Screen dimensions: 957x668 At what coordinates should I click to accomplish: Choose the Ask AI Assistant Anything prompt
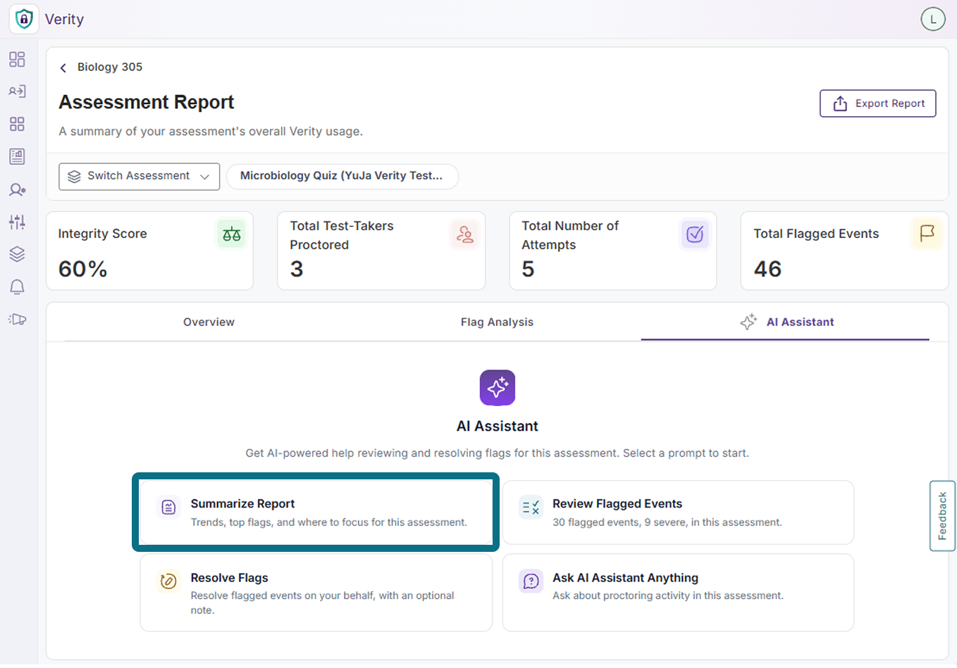coord(678,593)
